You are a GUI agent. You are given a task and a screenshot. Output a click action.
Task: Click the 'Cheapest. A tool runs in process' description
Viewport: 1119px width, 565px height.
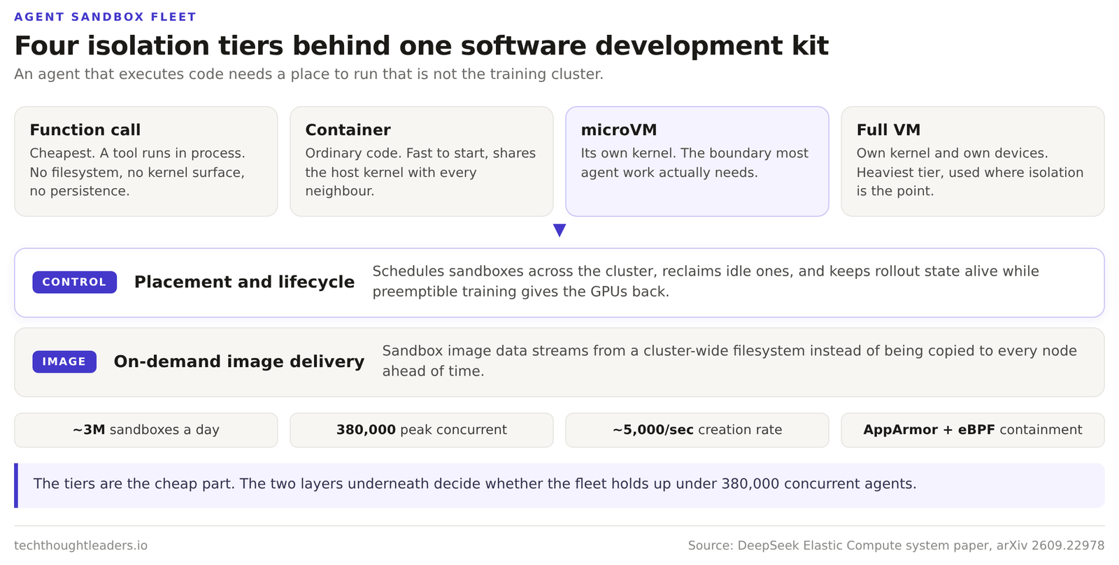(138, 172)
